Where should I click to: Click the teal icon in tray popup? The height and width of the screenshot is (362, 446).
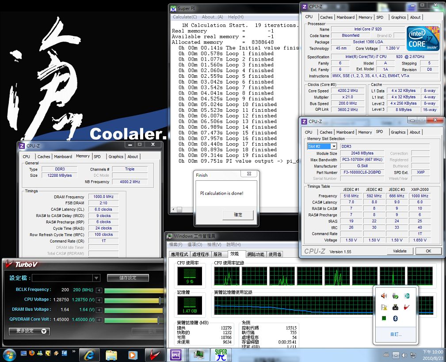(x=407, y=296)
